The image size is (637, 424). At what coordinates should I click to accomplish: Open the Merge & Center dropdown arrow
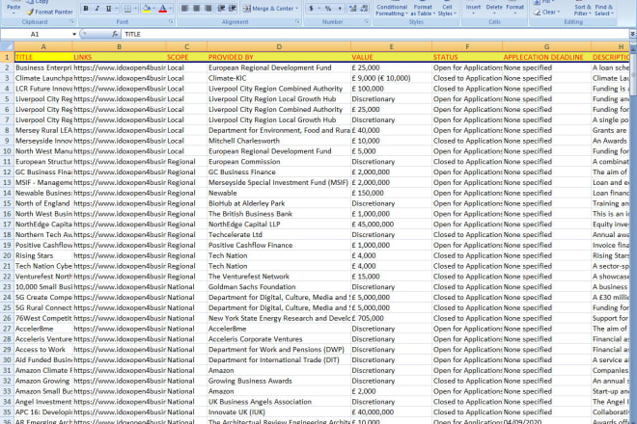point(297,9)
